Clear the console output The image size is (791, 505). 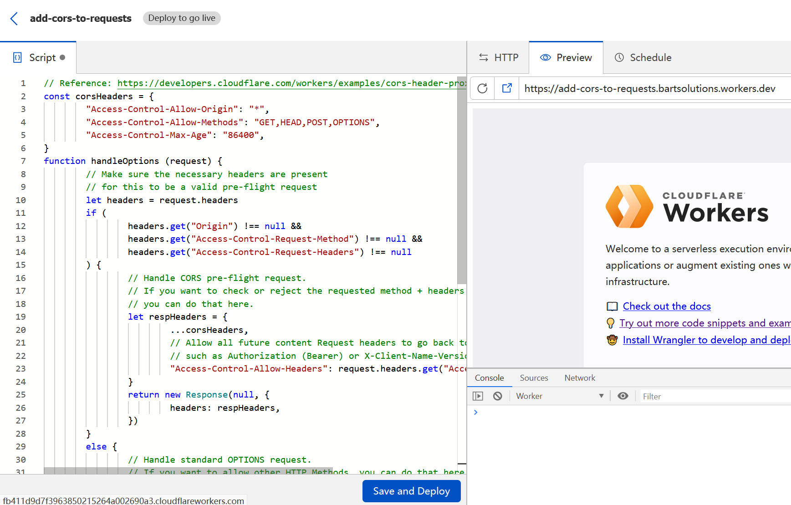point(498,396)
